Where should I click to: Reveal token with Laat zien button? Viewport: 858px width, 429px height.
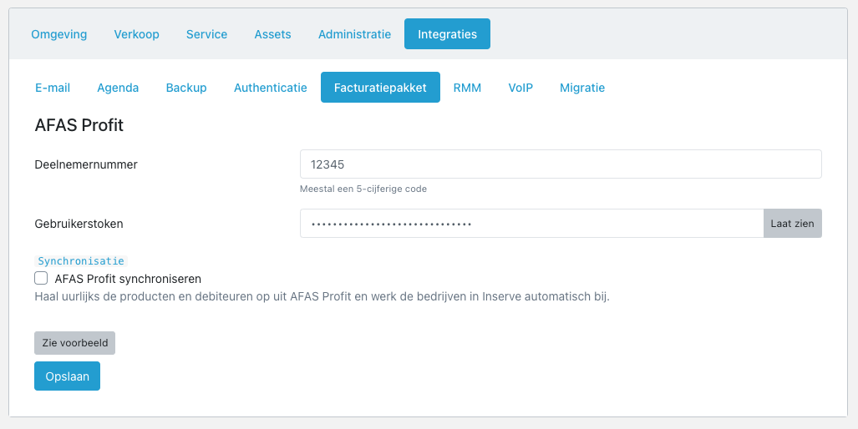pos(792,224)
